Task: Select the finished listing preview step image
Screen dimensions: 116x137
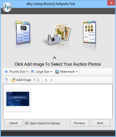Action: 89,32
